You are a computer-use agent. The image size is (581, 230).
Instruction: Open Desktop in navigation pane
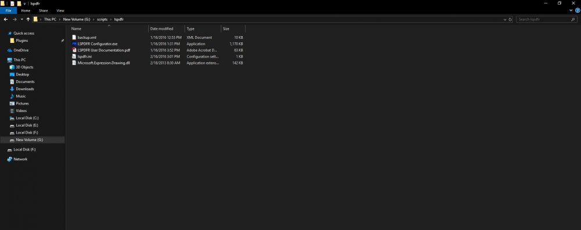pos(22,74)
